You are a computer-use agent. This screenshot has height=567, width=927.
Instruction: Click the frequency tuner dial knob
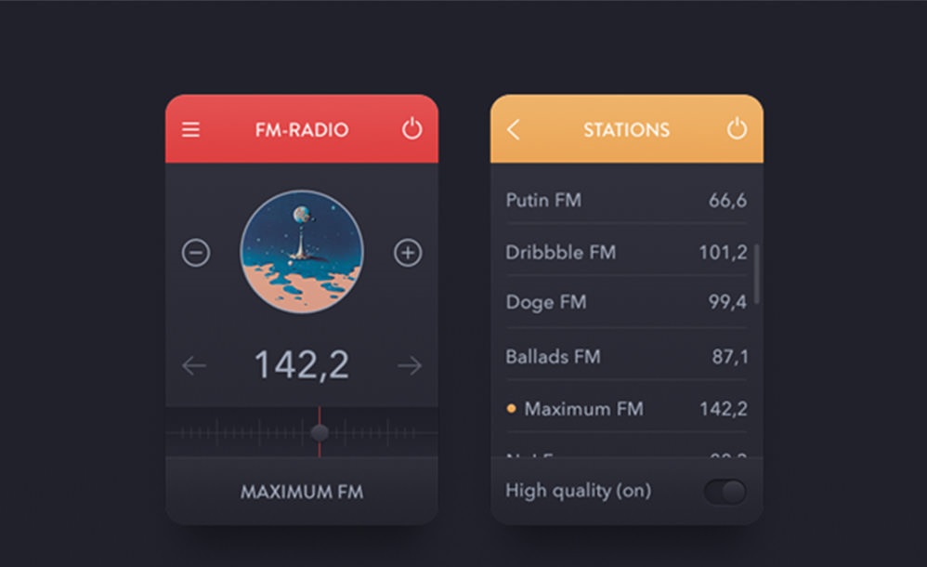click(x=320, y=432)
